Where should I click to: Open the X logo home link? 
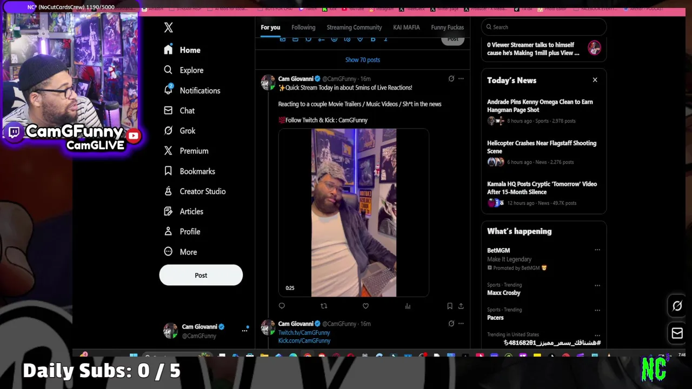(x=169, y=28)
